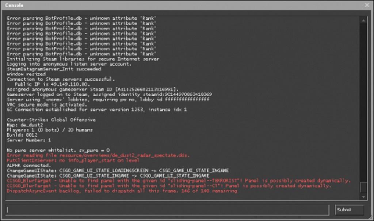Image resolution: width=374 pixels, height=221 pixels.
Task: Select 'Connection to Steam servers successful' line
Action: click(x=61, y=79)
